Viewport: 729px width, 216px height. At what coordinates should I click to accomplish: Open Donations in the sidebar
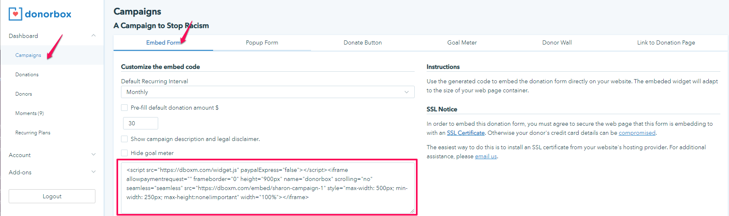coord(27,75)
